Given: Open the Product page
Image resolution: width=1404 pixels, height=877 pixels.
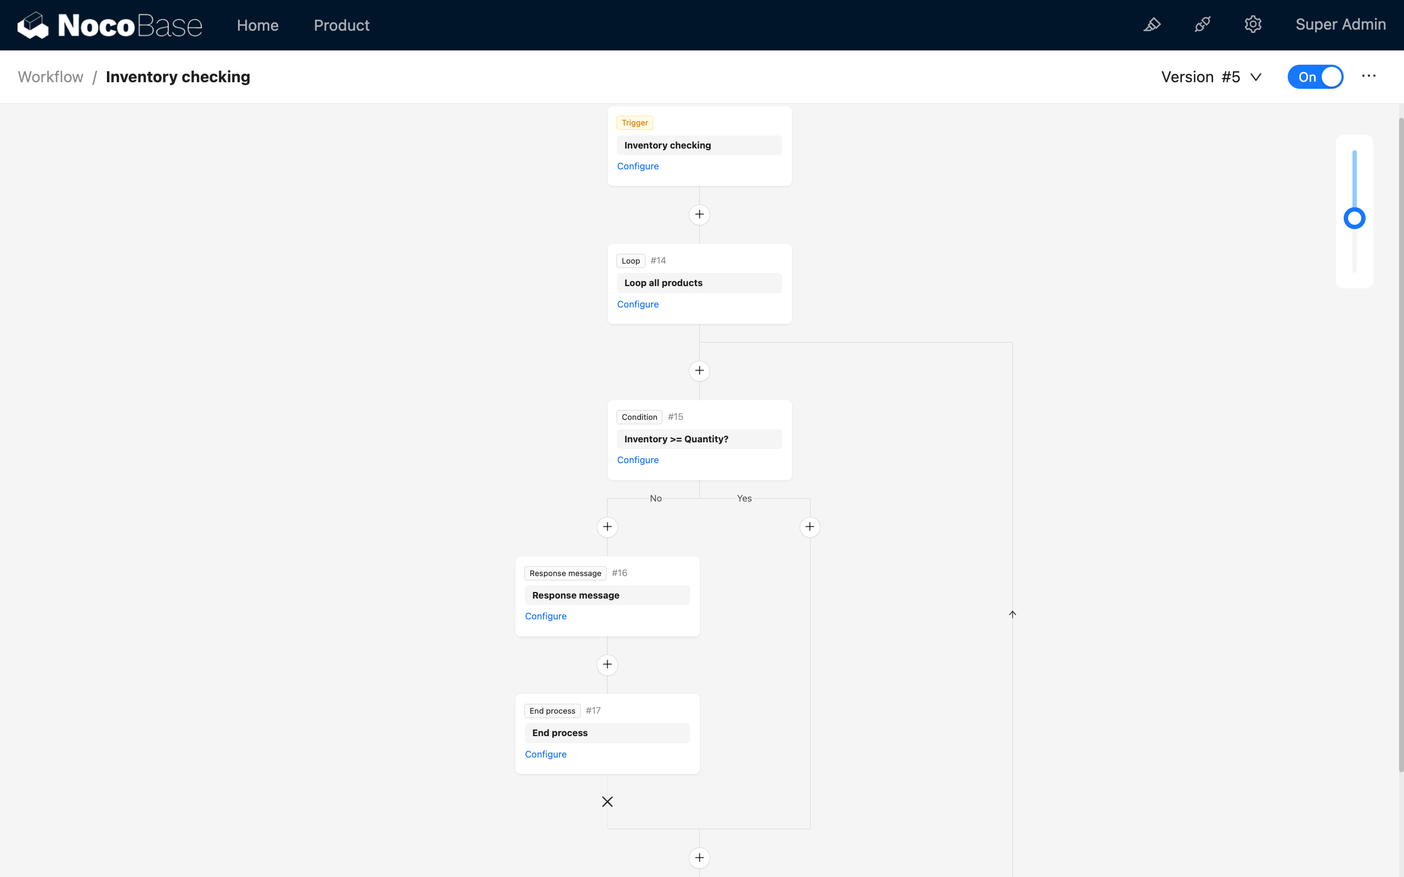Looking at the screenshot, I should [341, 25].
